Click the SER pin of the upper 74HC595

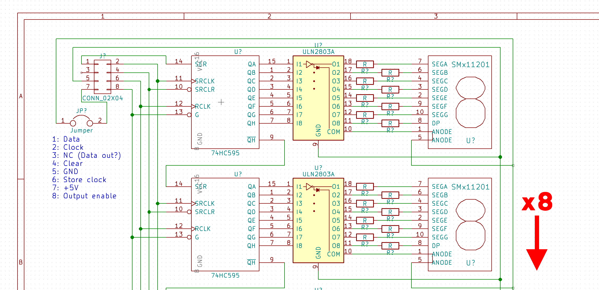click(x=201, y=64)
